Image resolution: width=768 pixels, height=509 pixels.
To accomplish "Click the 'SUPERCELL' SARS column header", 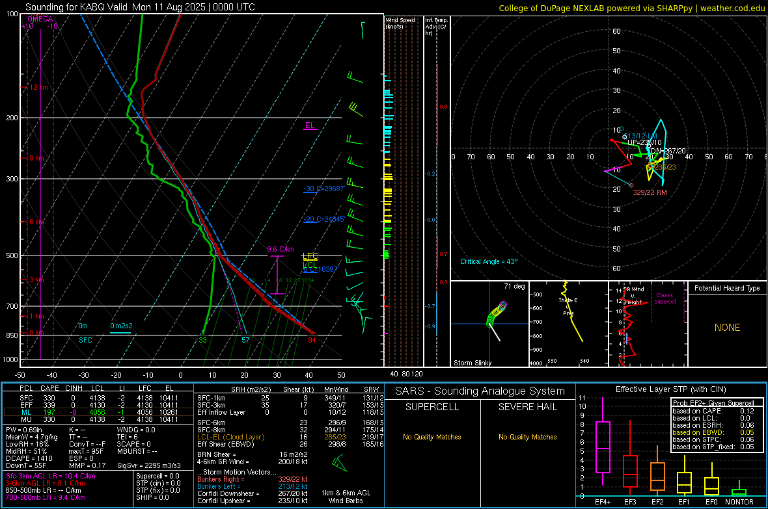I will [432, 407].
